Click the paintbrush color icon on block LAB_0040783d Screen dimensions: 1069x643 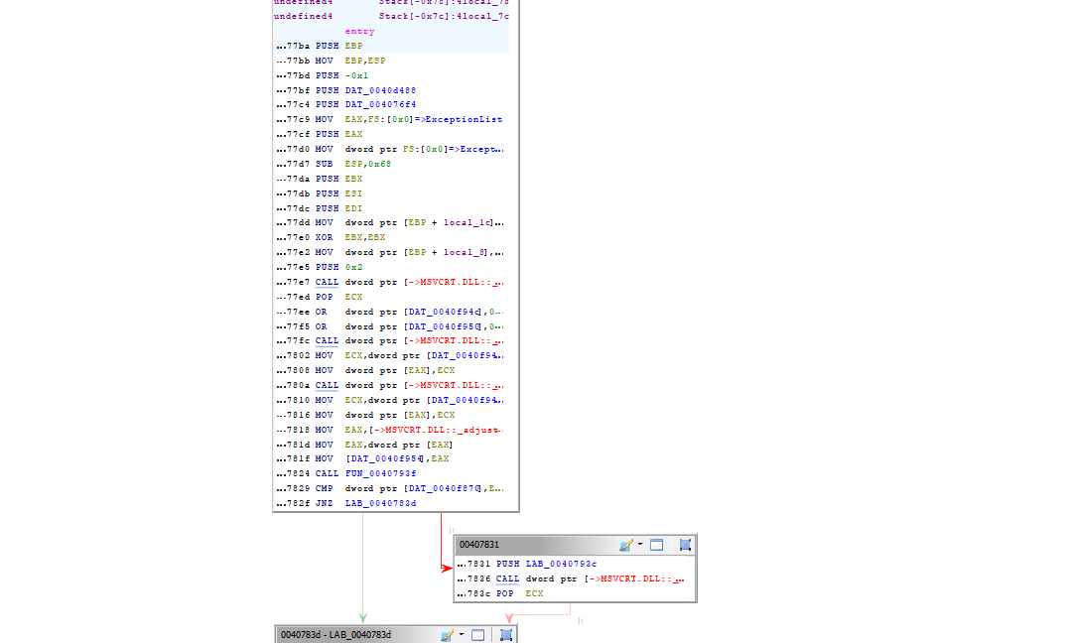tap(447, 635)
